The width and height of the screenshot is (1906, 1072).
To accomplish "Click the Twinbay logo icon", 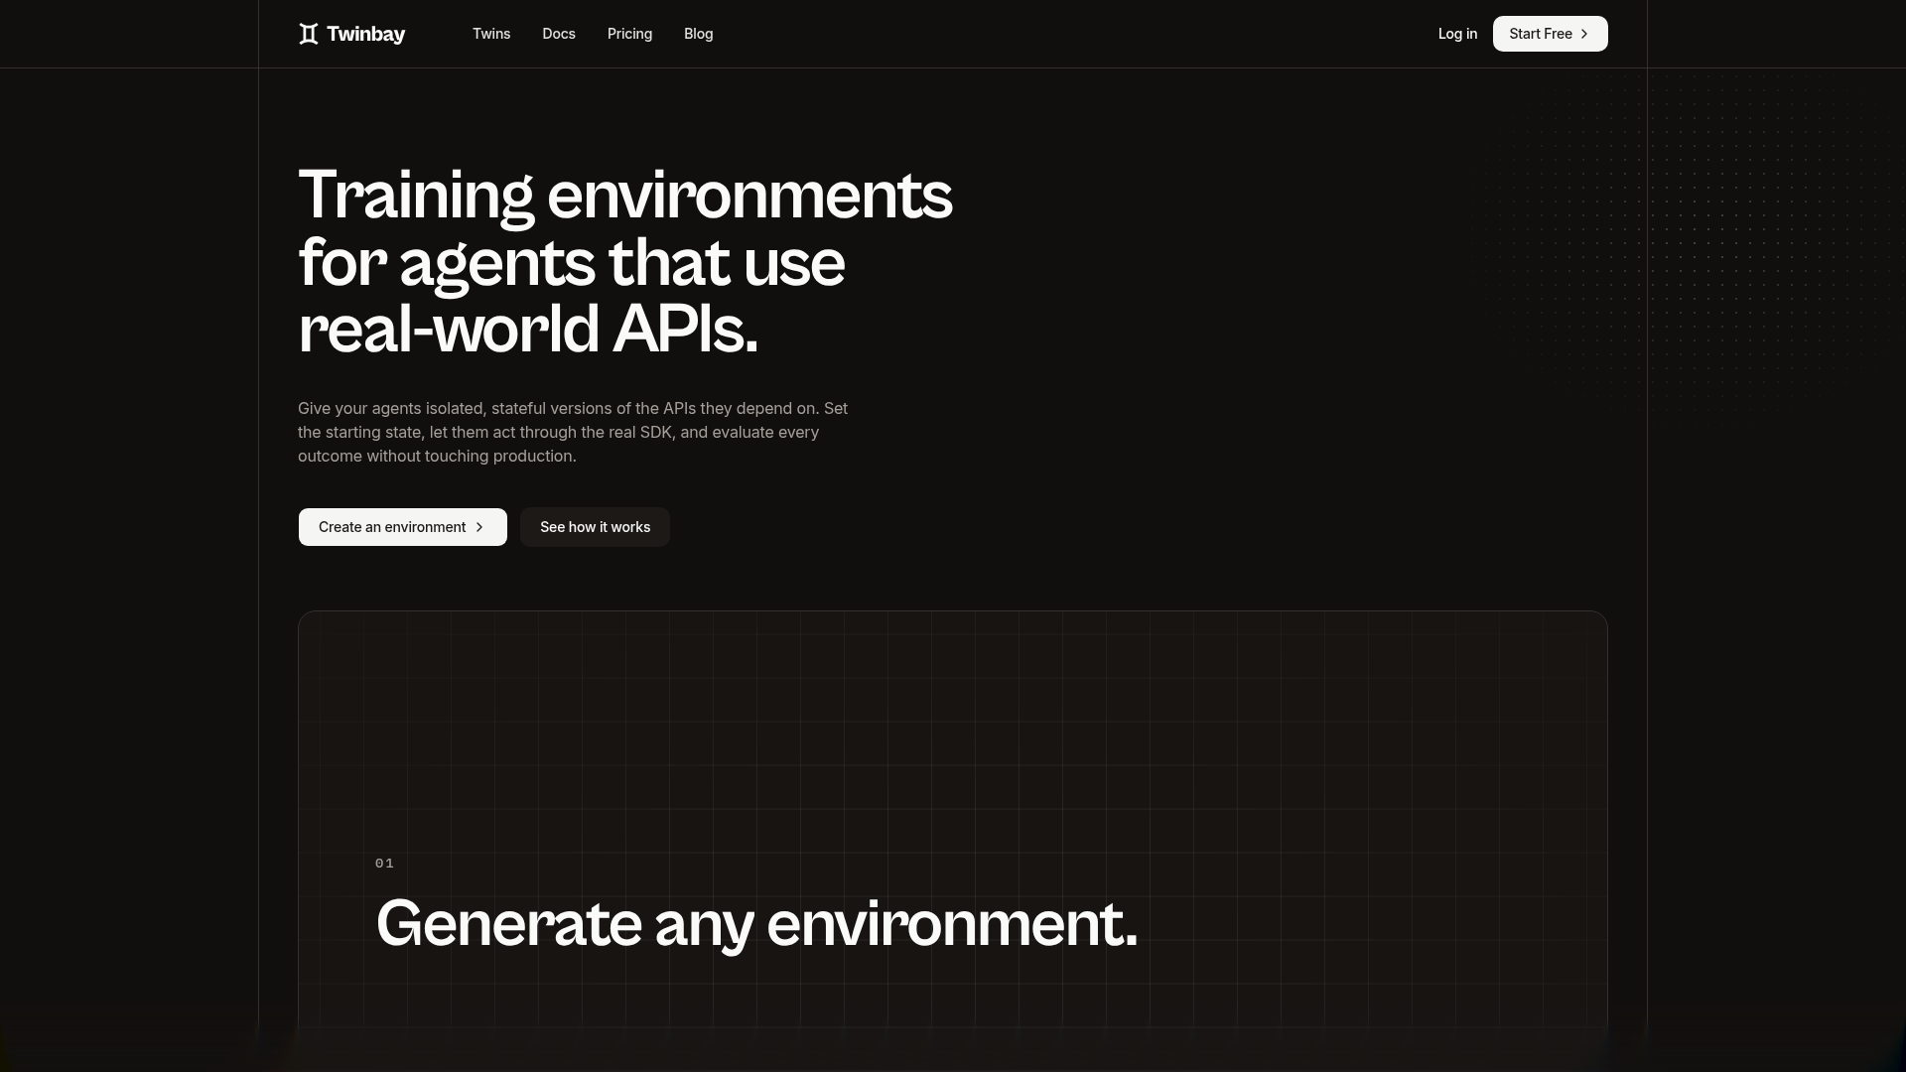I will pos(309,34).
